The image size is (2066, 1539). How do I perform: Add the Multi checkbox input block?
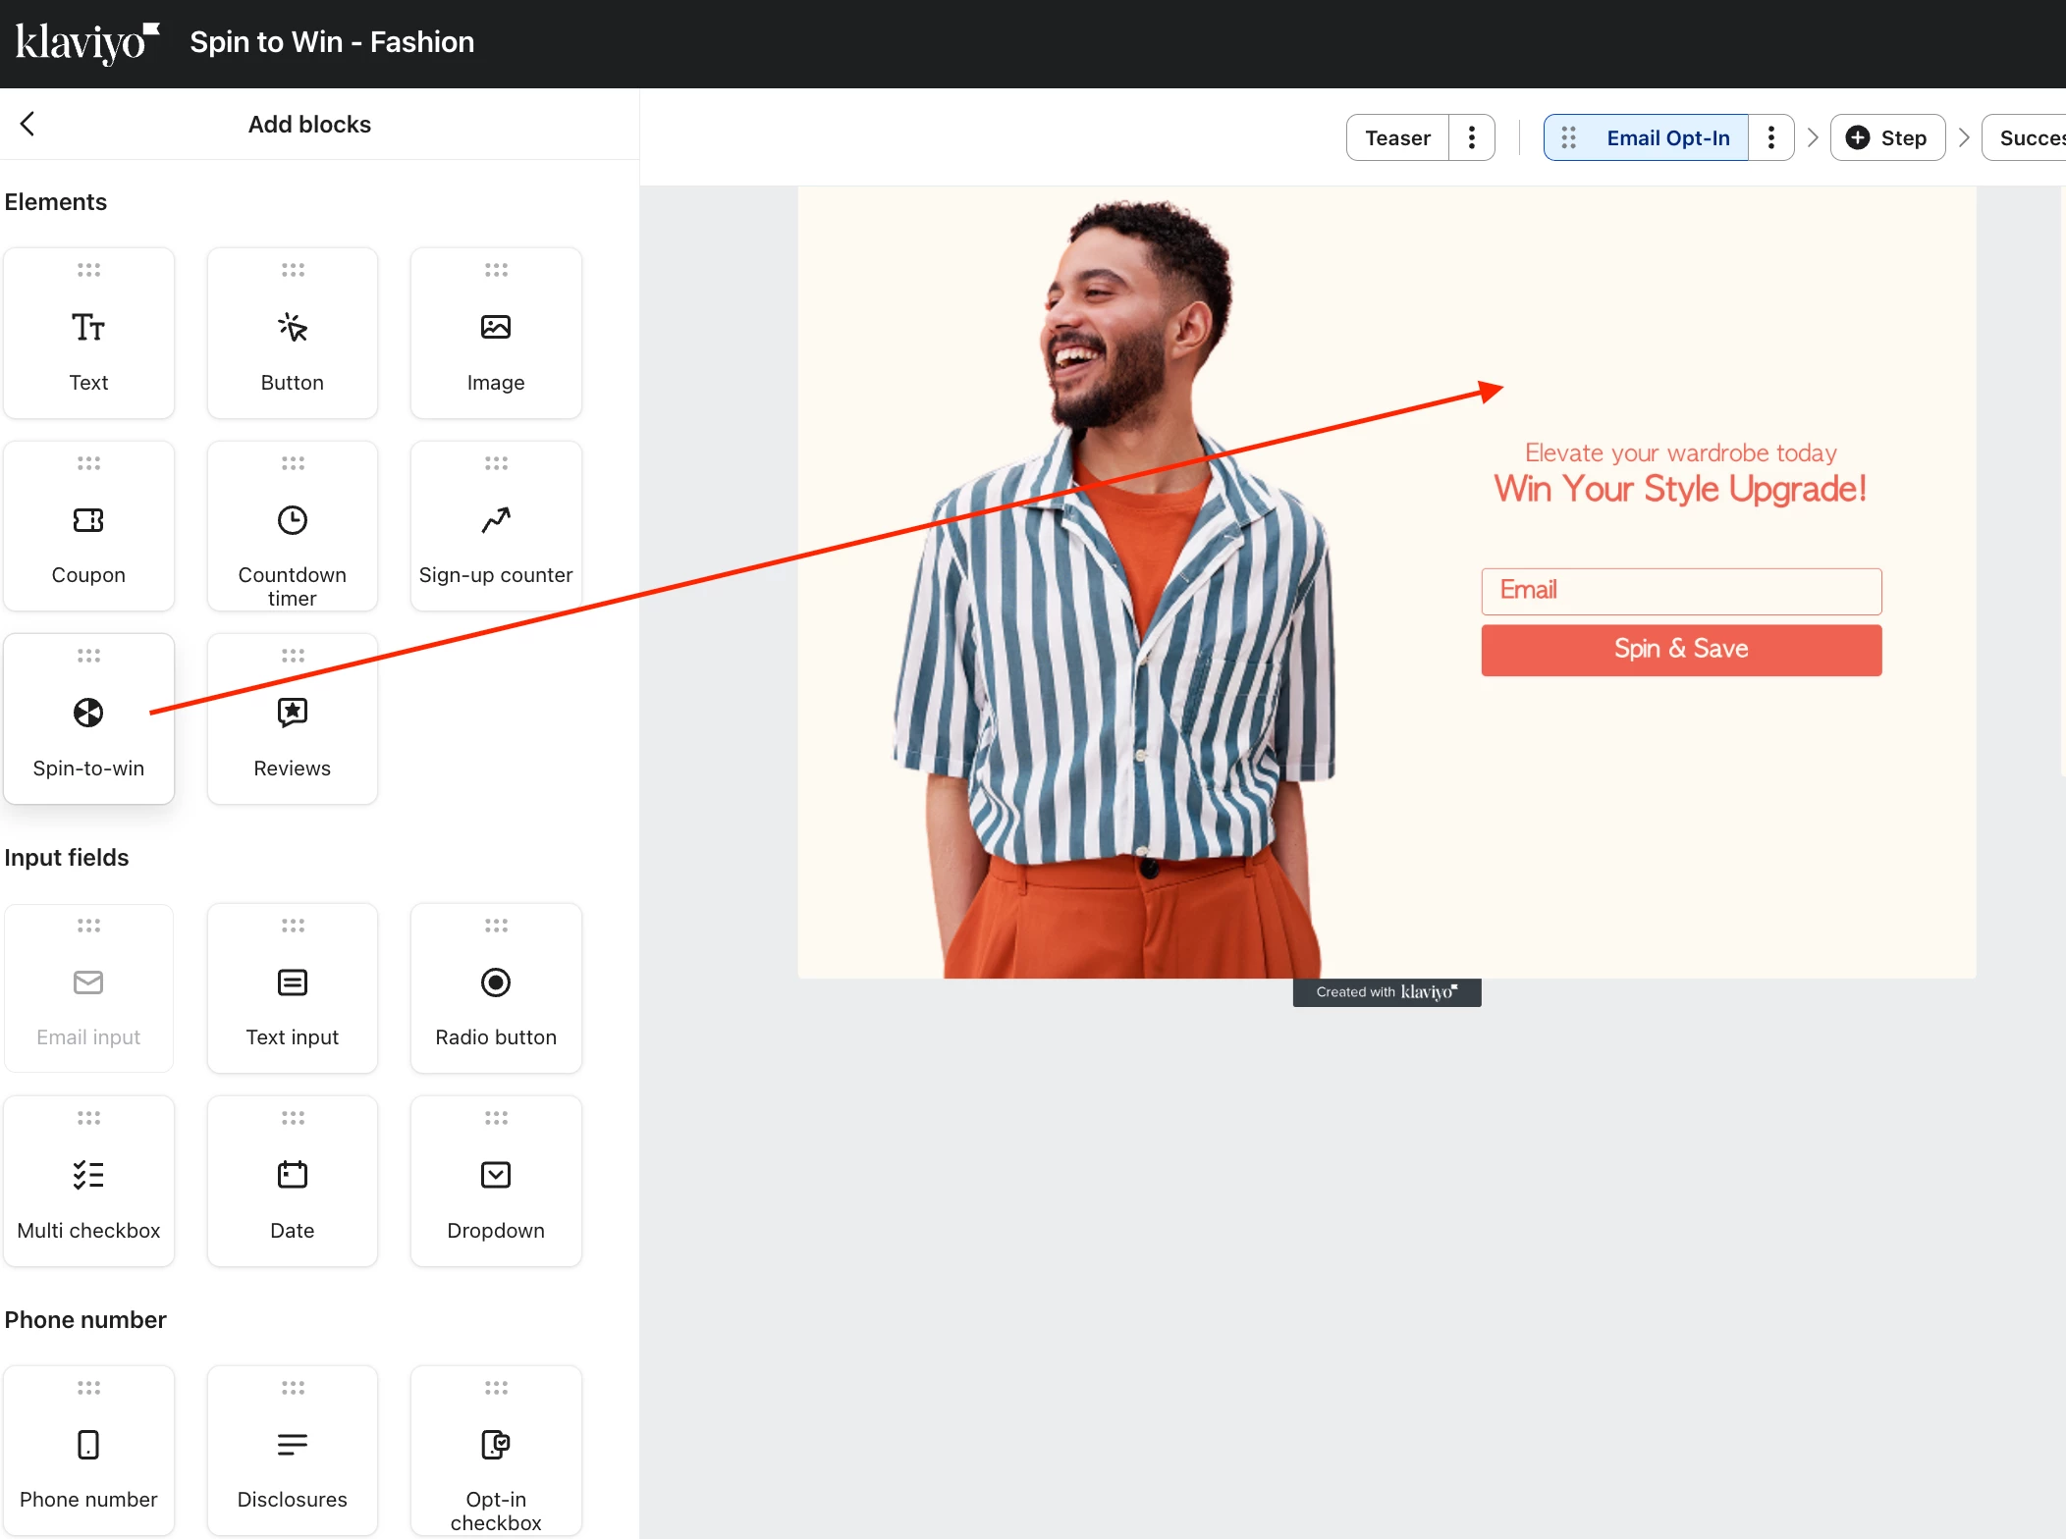[x=88, y=1181]
